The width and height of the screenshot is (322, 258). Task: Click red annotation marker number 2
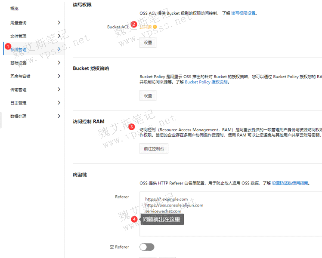tap(134, 24)
